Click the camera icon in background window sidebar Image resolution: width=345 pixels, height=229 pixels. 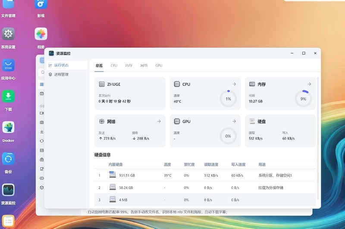pos(41,122)
